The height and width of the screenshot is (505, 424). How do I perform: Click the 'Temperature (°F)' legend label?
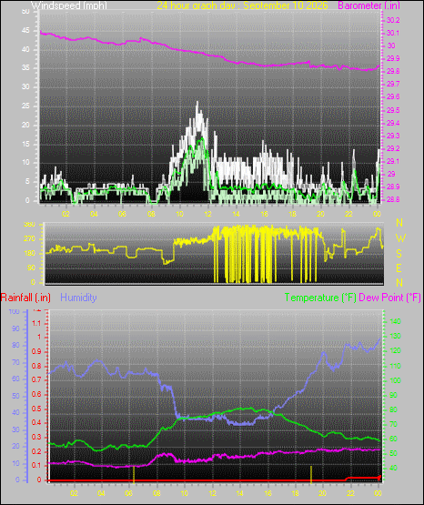320,298
